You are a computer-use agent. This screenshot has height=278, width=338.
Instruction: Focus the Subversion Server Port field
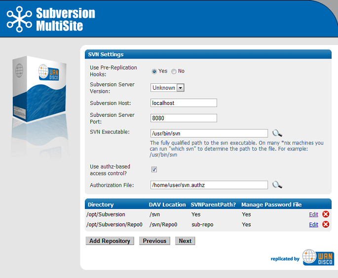[184, 118]
